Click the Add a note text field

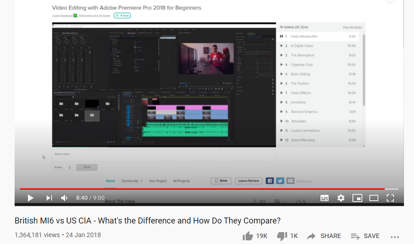tap(164, 155)
